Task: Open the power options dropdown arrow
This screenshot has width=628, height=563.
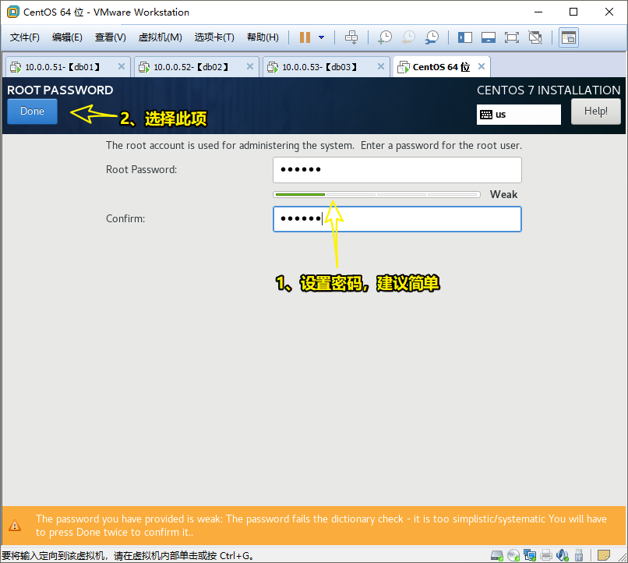Action: click(x=321, y=37)
